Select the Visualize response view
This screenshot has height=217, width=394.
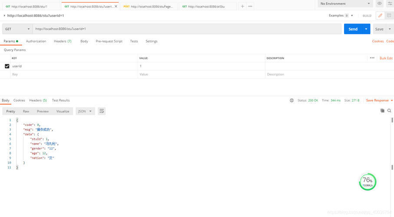(63, 111)
